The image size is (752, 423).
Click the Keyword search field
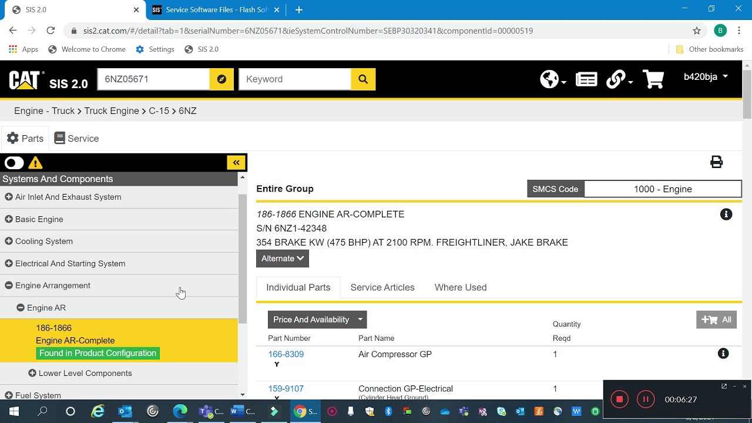(295, 79)
